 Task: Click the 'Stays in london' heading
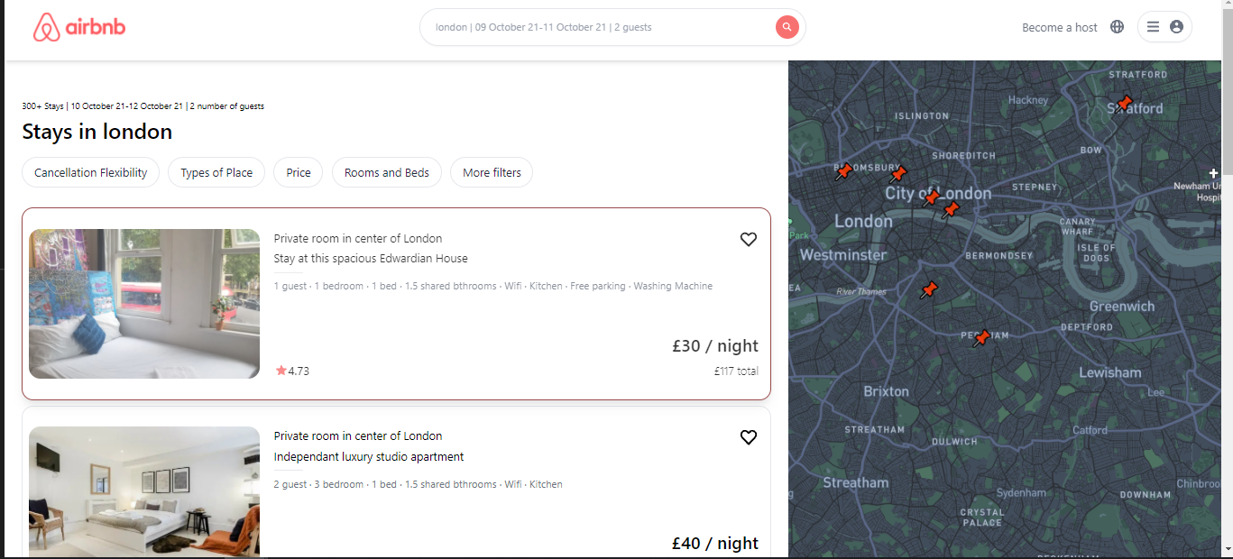pyautogui.click(x=97, y=132)
